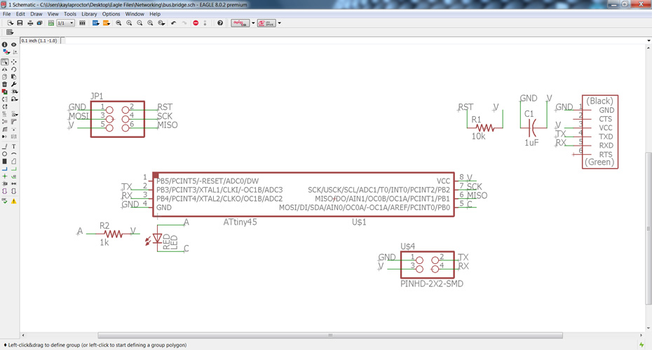Image resolution: width=652 pixels, height=350 pixels.
Task: Select the Miter tool
Action: click(14, 122)
